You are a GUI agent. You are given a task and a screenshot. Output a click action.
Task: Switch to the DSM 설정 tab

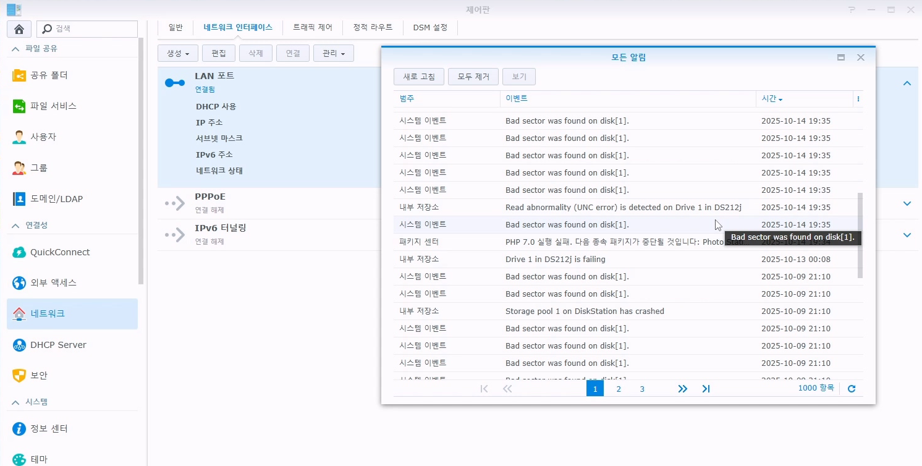point(430,27)
